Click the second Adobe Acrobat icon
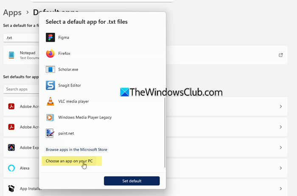This screenshot has height=196, width=297. [11, 127]
